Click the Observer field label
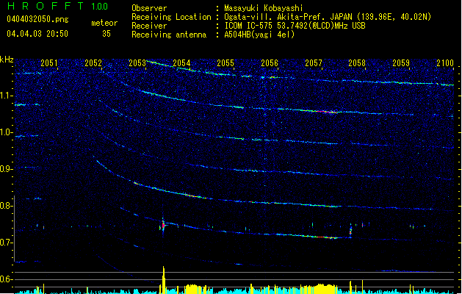The height and width of the screenshot is (294, 462). tap(149, 8)
